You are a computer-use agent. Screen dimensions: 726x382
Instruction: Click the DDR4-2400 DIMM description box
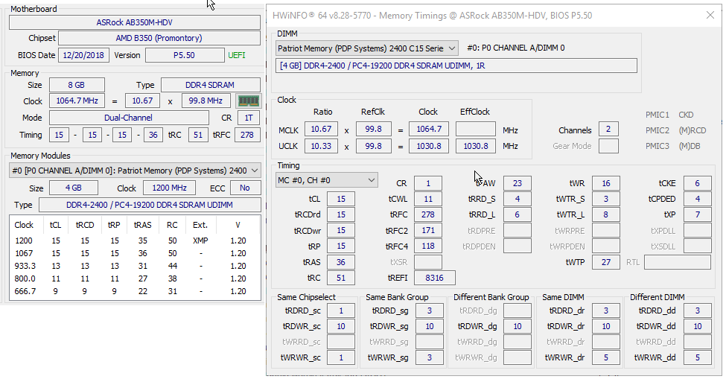click(456, 66)
